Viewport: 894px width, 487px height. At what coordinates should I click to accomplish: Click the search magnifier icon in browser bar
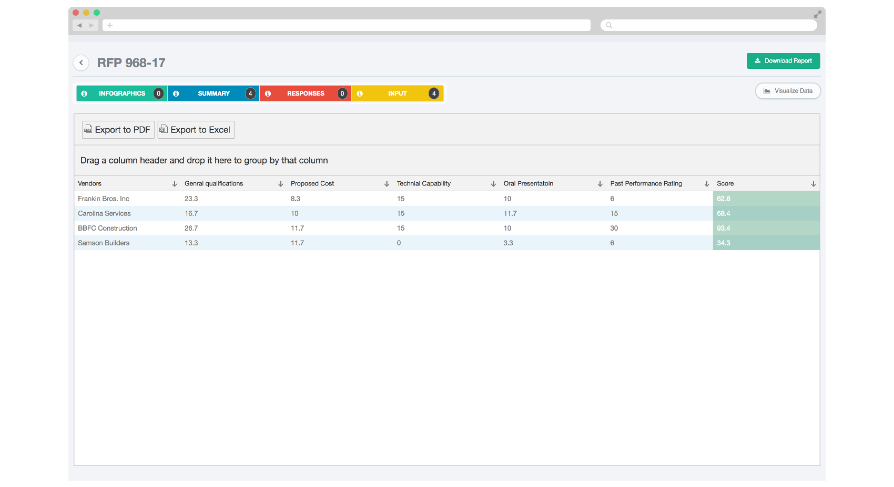pos(609,25)
